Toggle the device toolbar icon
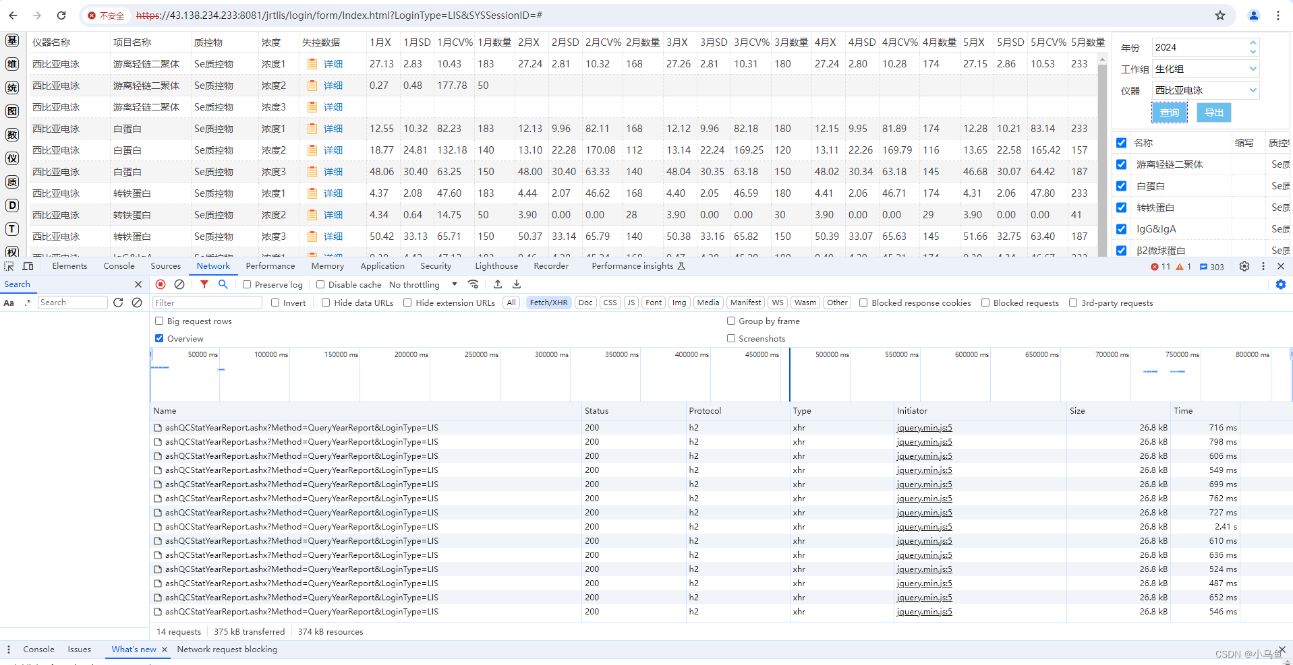1293x665 pixels. click(x=28, y=266)
